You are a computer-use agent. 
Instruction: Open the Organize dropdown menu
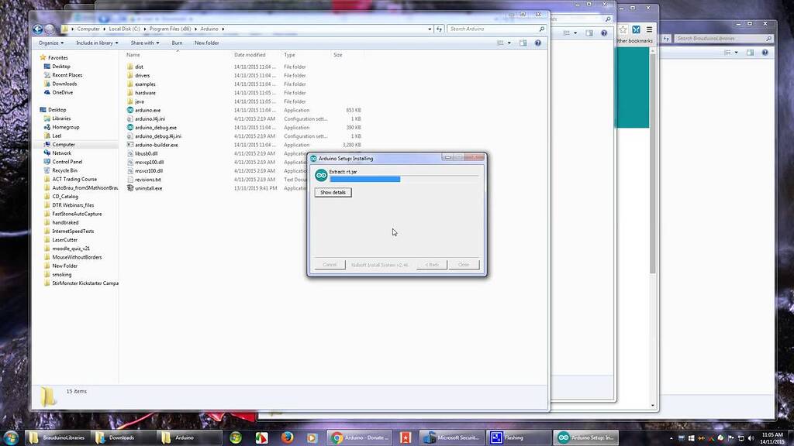point(50,43)
